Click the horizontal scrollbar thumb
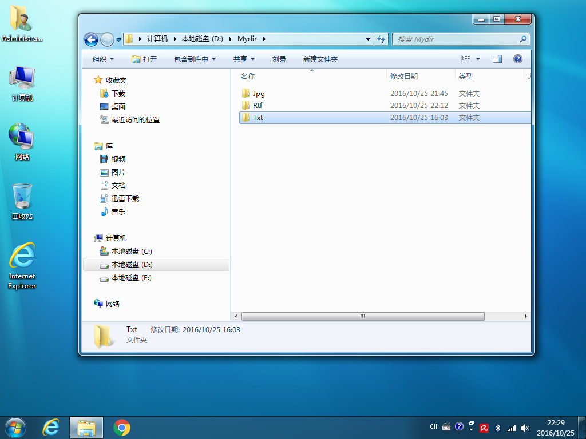 point(363,316)
